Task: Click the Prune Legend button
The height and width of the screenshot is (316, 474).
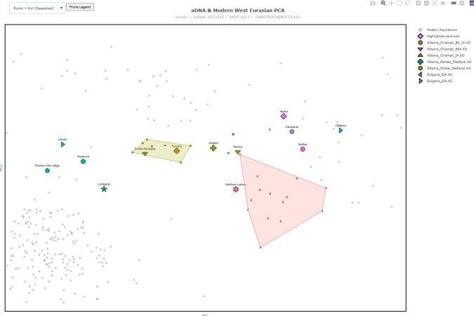Action: 80,7
